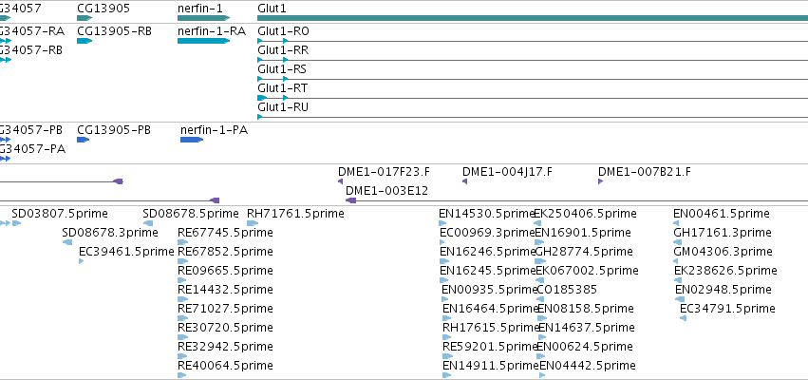
Task: Select the nerfin-1-PA protein glyph
Action: pos(192,140)
